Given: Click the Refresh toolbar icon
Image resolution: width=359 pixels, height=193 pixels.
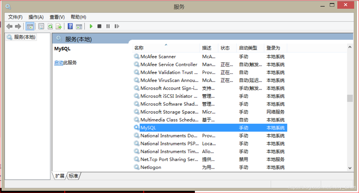Looking at the screenshot, I should pos(50,26).
